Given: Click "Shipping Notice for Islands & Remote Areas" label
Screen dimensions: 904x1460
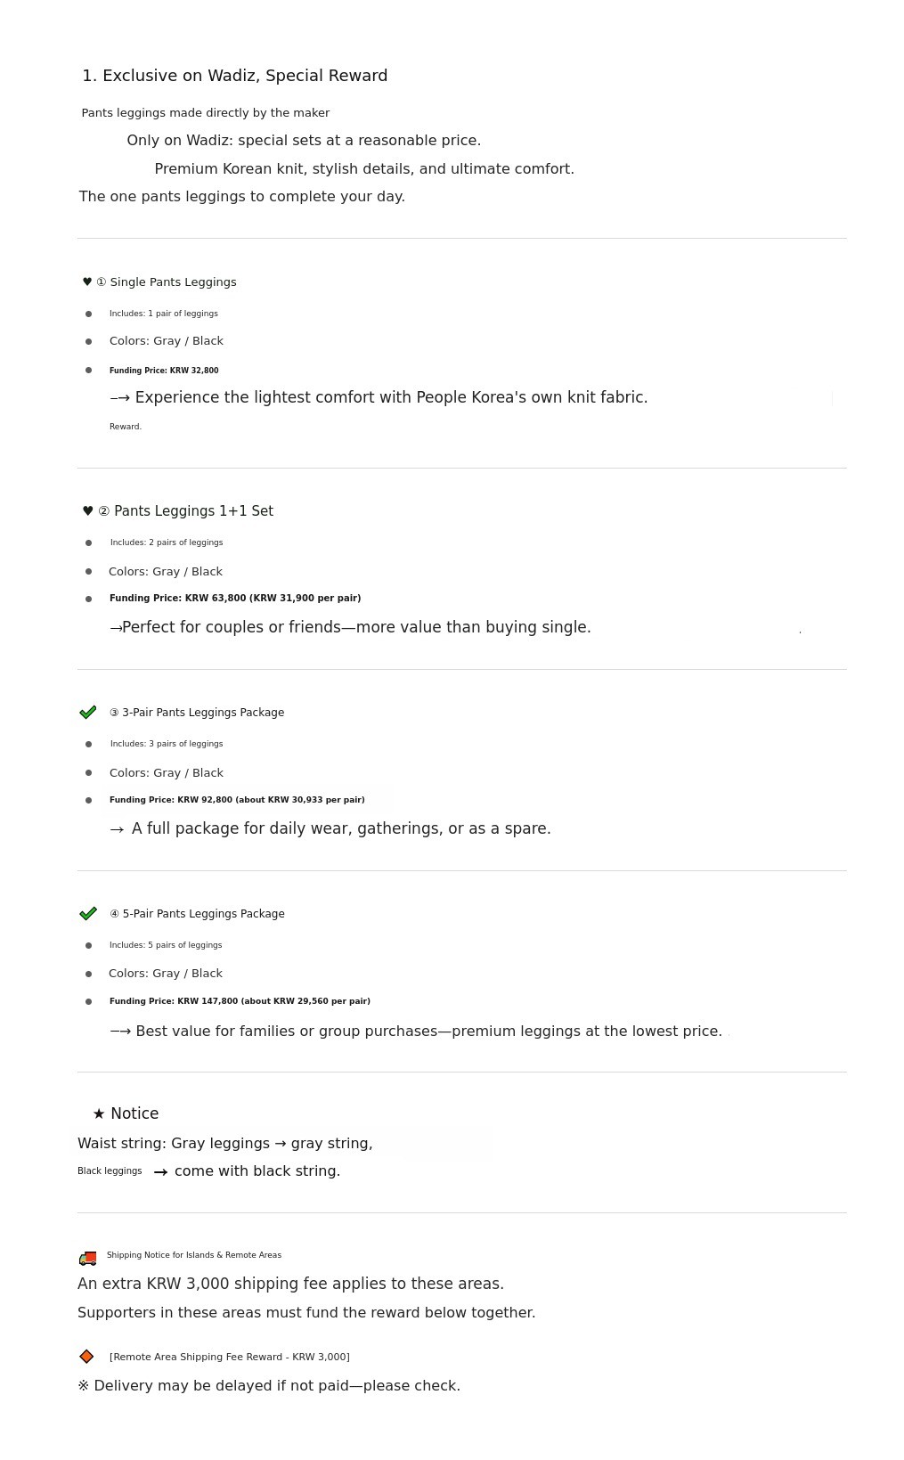Looking at the screenshot, I should point(194,1255).
